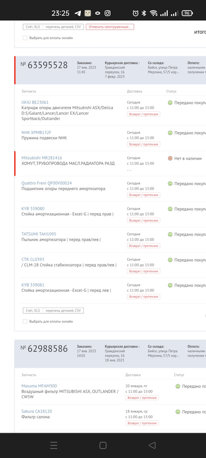This screenshot has width=206, height=458.
Task: Open the TATSUMI TAH1095 part link
Action: 39,234
